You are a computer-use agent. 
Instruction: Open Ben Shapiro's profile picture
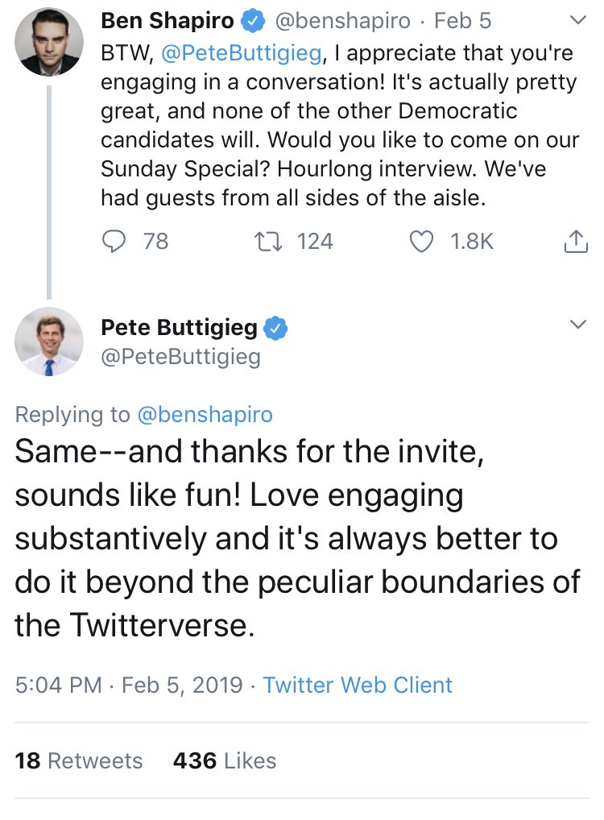point(49,42)
